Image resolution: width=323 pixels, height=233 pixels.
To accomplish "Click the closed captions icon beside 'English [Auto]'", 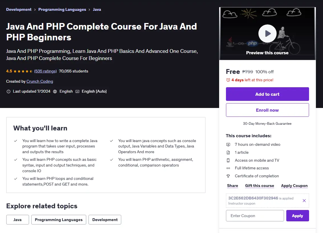I will pos(77,91).
